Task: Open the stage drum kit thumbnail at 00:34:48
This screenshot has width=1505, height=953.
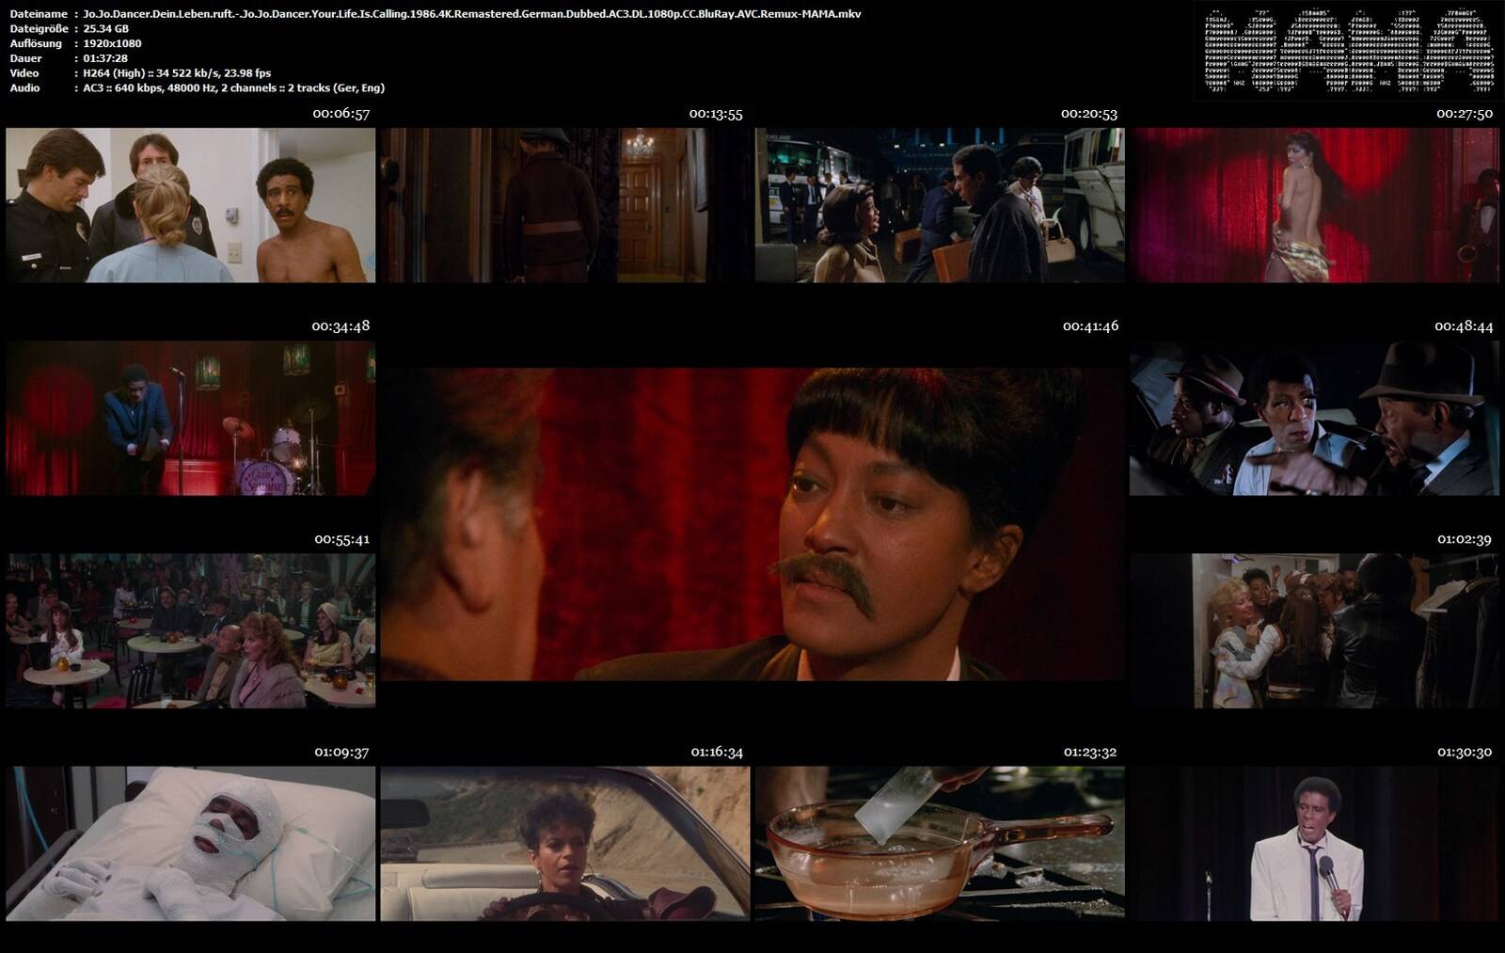Action: pyautogui.click(x=190, y=419)
